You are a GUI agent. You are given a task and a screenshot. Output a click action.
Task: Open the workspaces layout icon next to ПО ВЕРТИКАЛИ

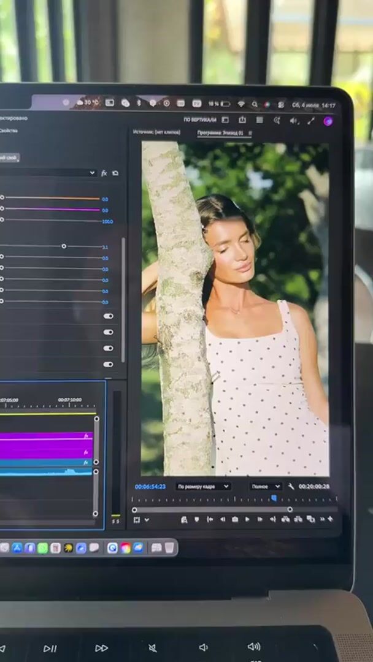[225, 120]
